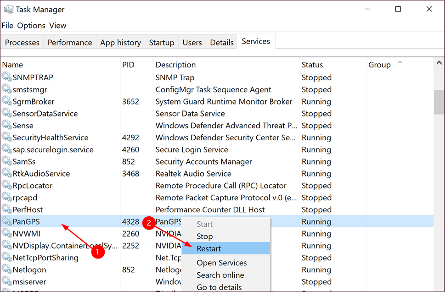Open the File menu
445x292 pixels.
pyautogui.click(x=7, y=26)
